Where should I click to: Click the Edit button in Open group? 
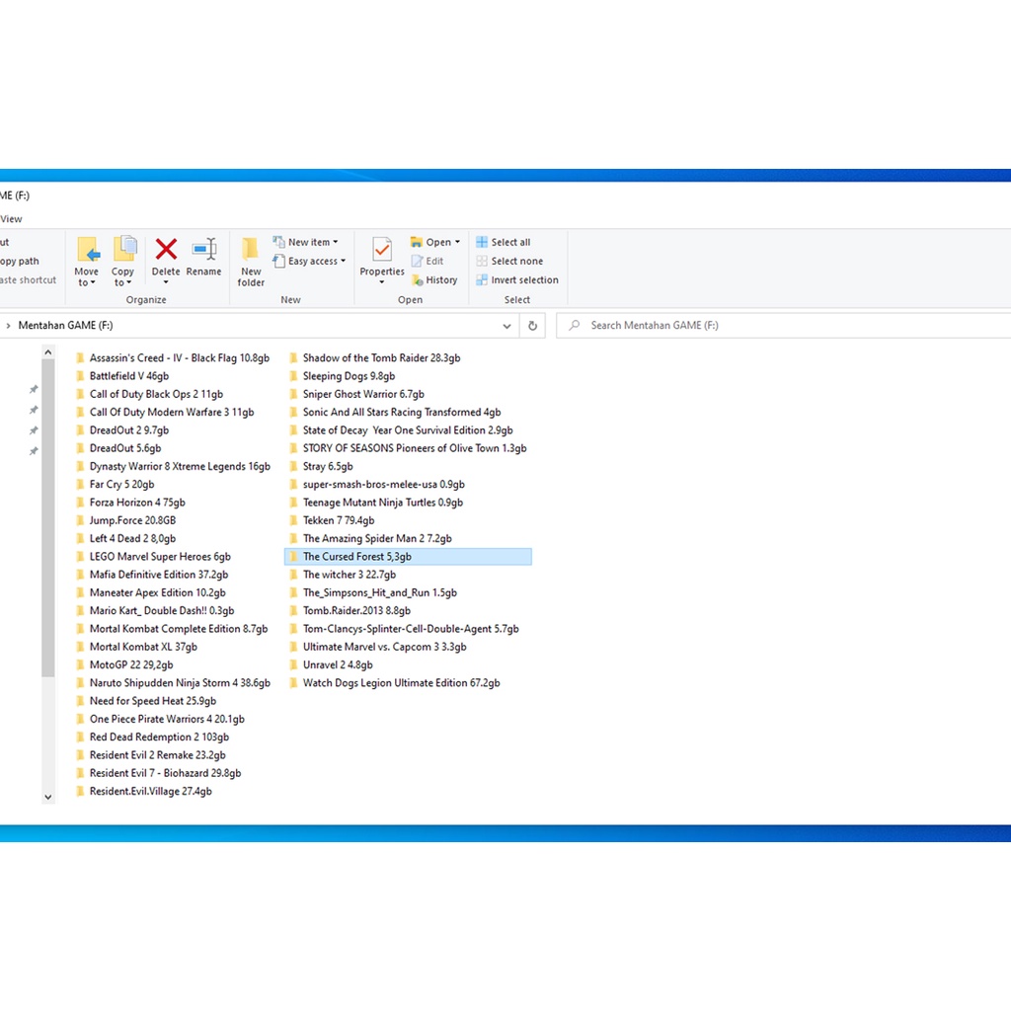(x=428, y=261)
